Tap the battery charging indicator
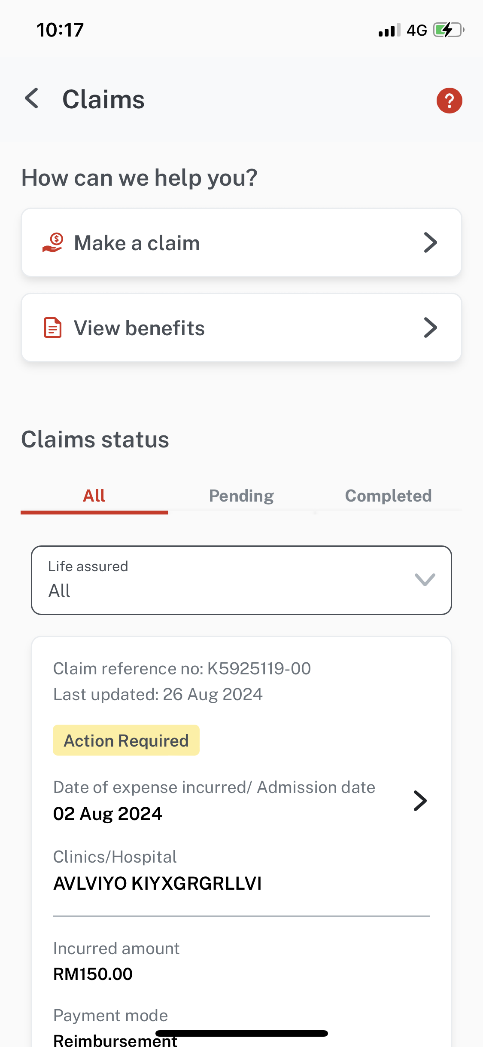This screenshot has height=1047, width=483. (449, 30)
